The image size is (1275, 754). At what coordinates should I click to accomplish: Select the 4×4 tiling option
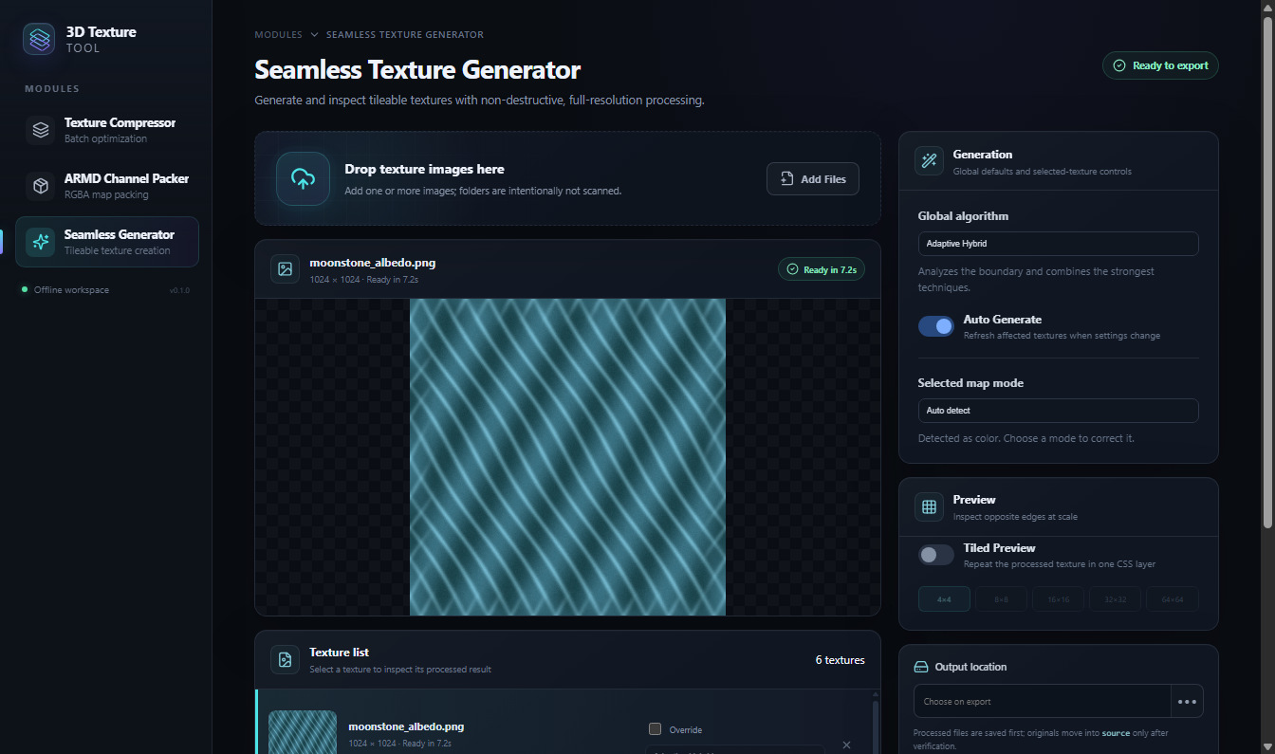click(x=944, y=599)
